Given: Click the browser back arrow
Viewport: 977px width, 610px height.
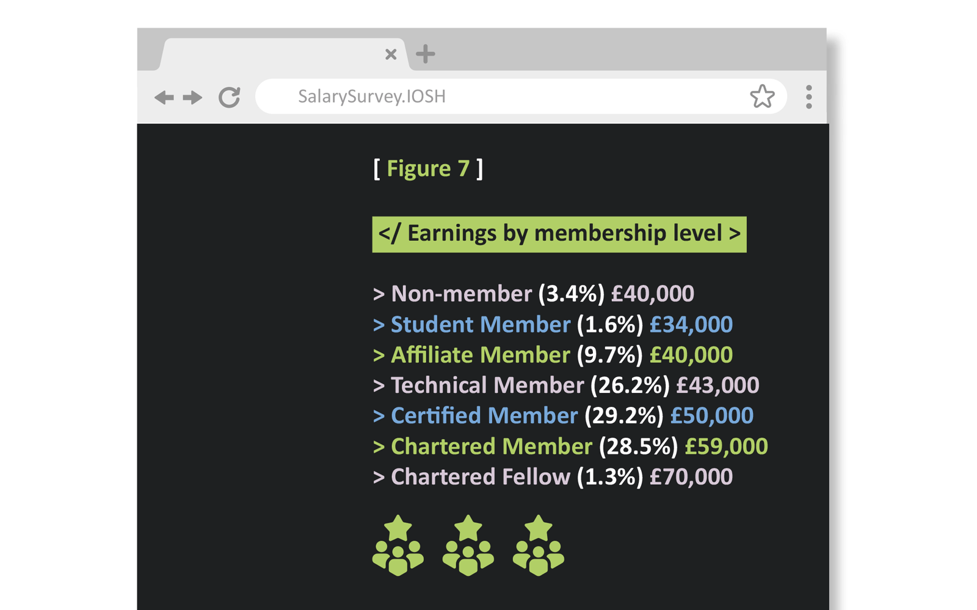Looking at the screenshot, I should pos(164,97).
